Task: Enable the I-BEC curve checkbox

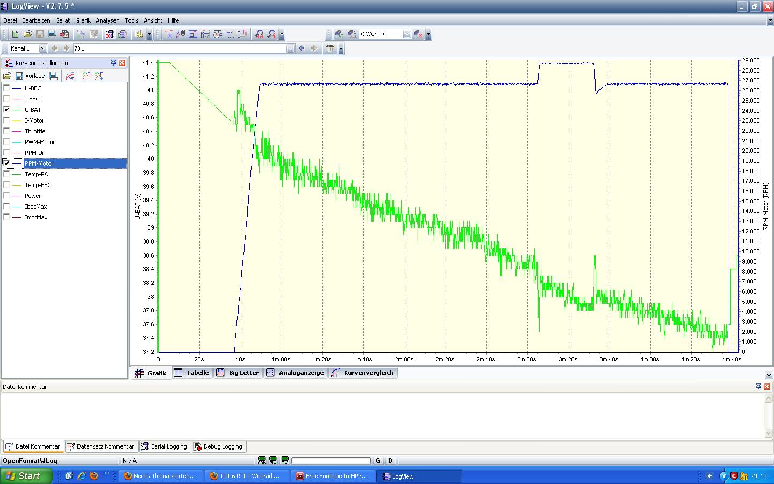Action: (x=6, y=98)
